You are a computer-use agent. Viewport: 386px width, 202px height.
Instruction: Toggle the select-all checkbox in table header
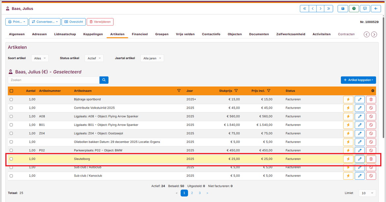[11, 91]
